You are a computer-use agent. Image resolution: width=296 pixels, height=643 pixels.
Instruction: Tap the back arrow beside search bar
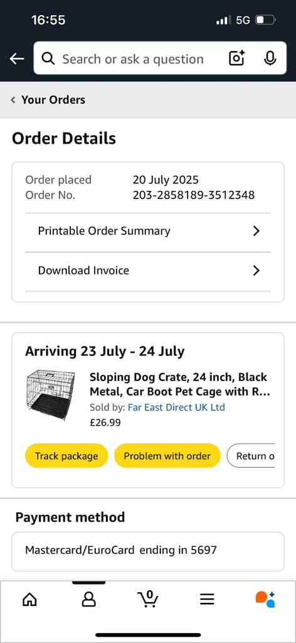click(x=17, y=59)
